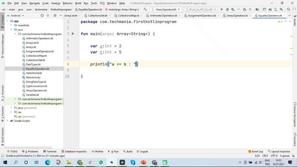The height and width of the screenshot is (167, 297).
Task: Open the Logcat tool window
Action: pos(142,152)
